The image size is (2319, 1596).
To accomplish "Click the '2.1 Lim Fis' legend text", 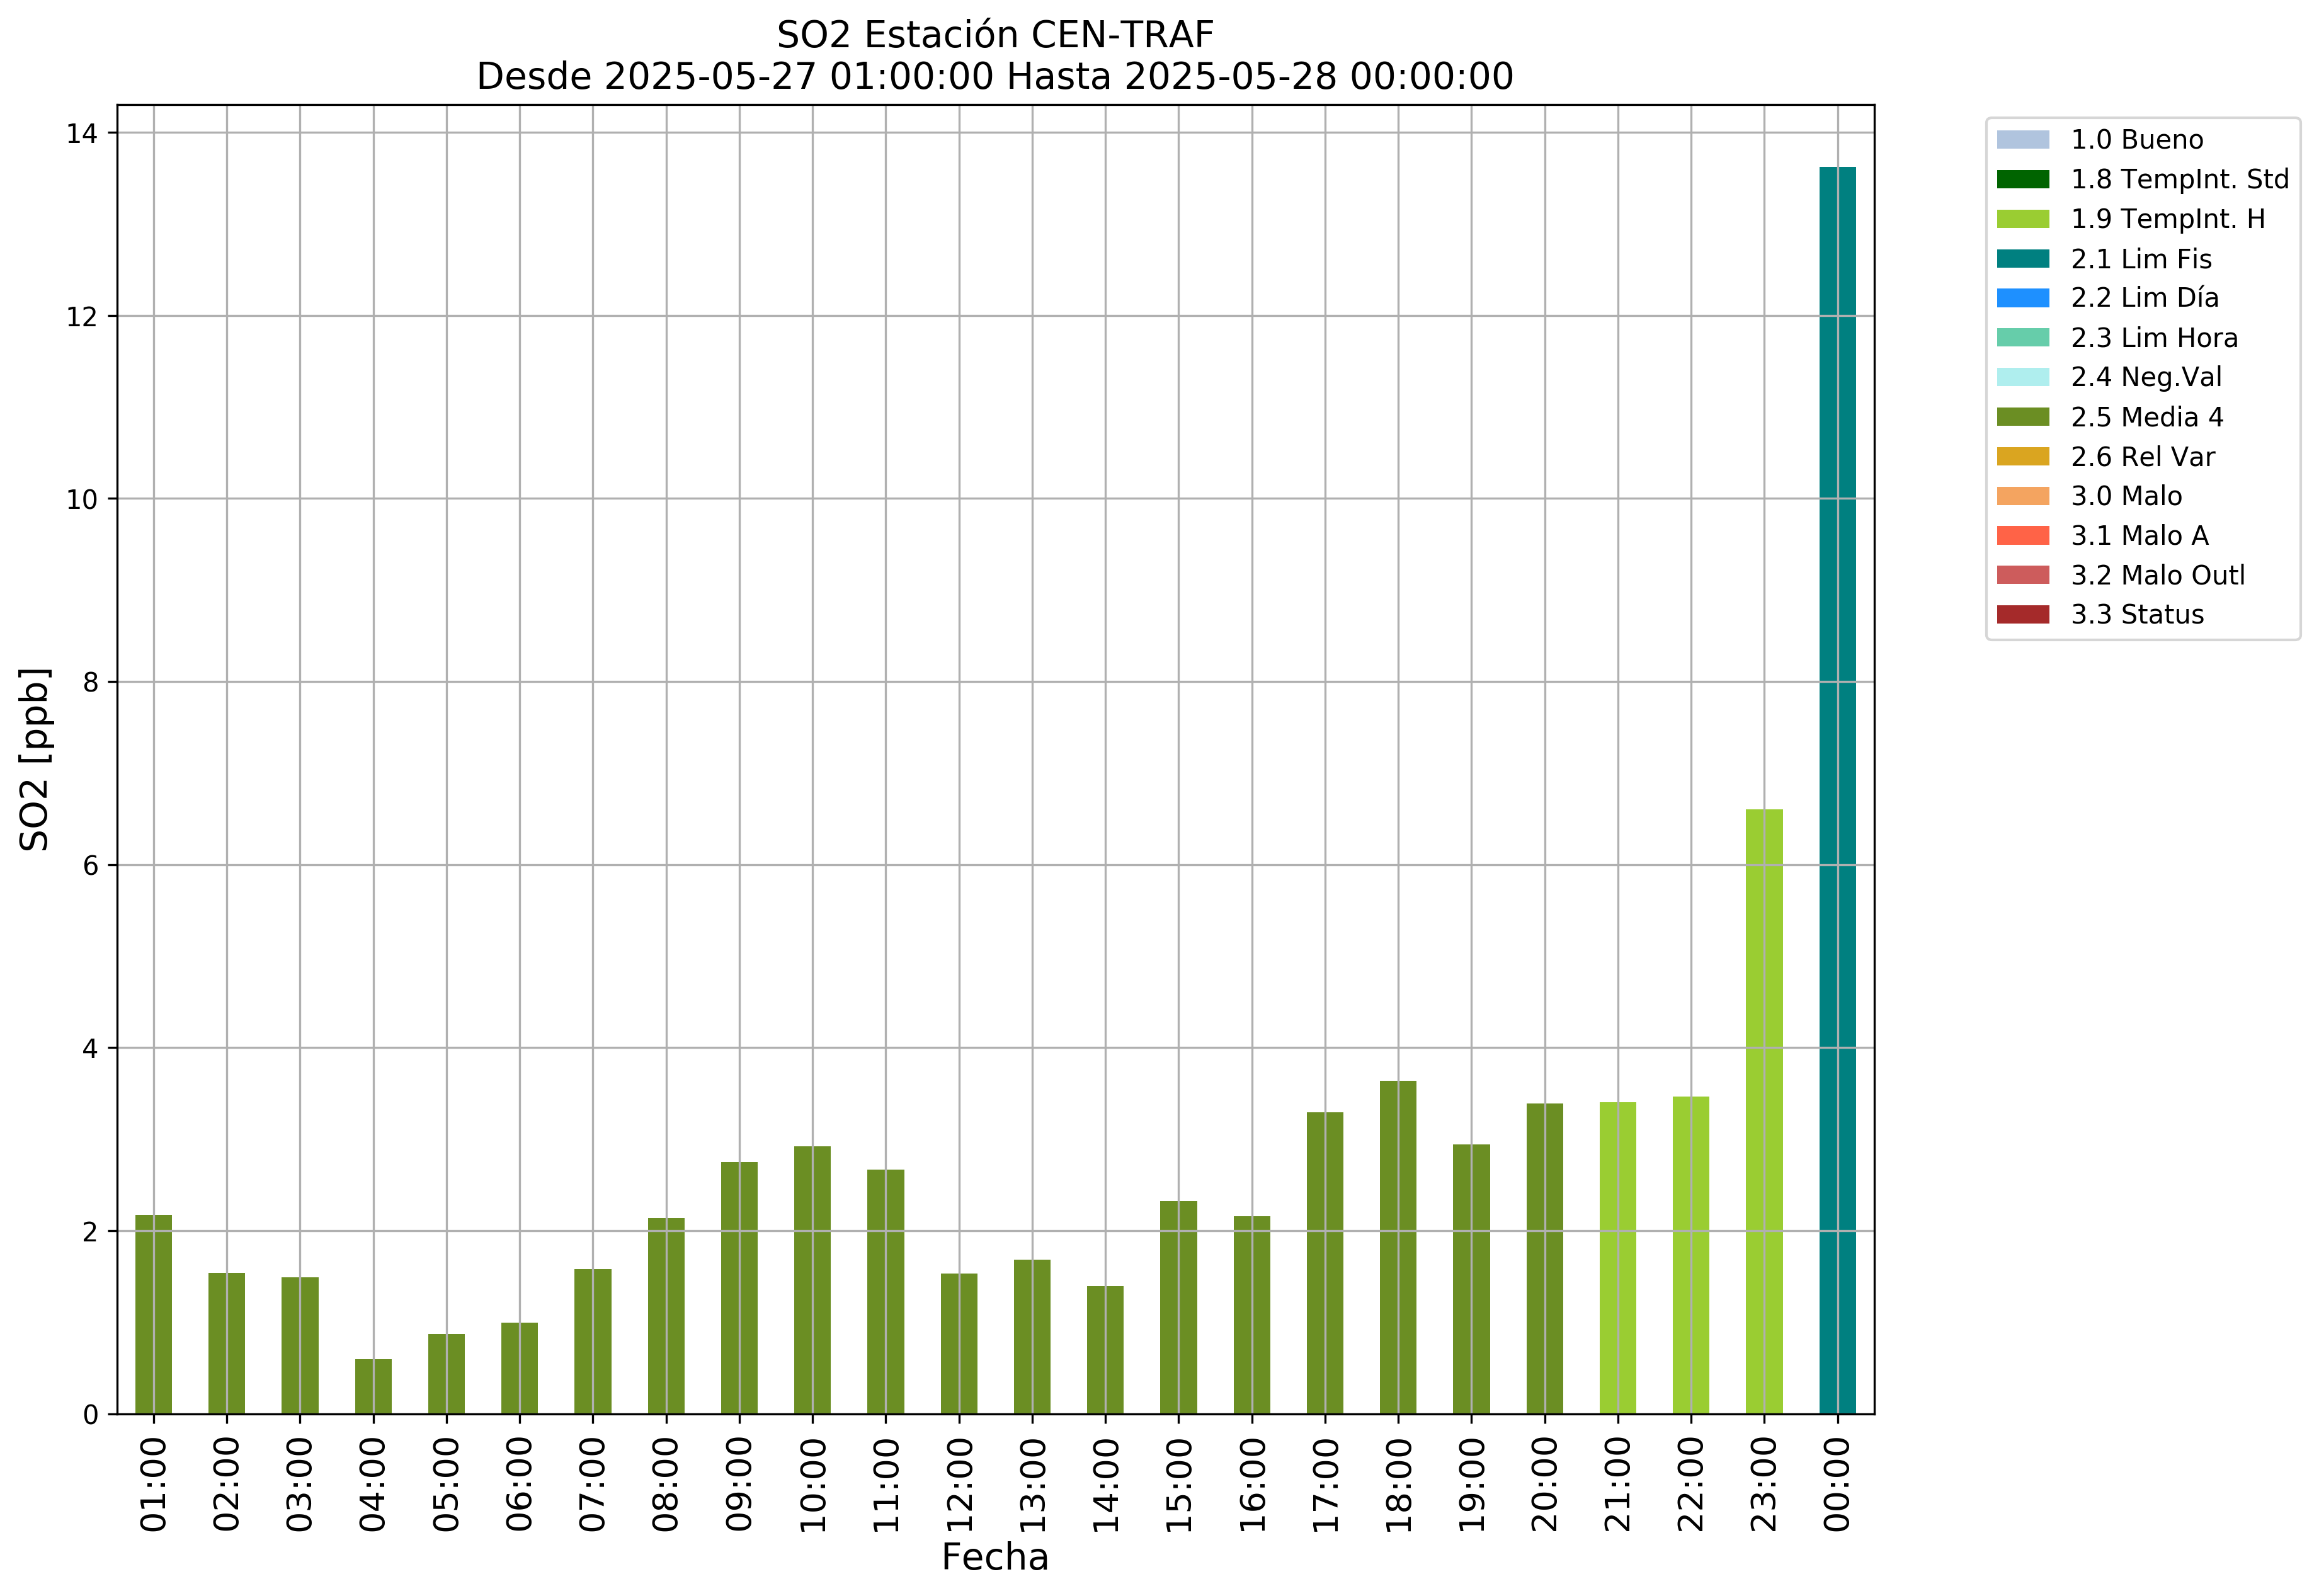I will (2141, 259).
